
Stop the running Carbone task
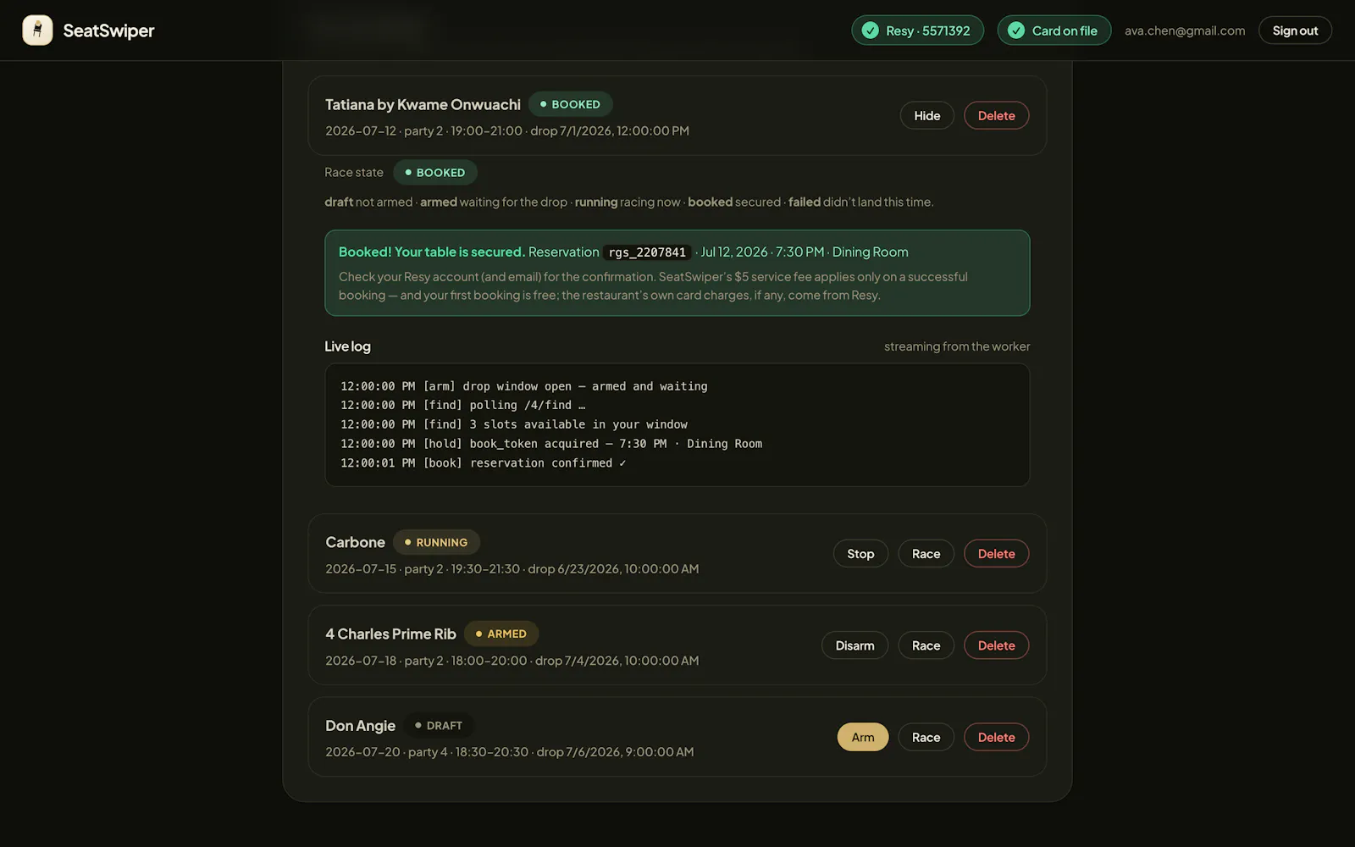click(860, 554)
